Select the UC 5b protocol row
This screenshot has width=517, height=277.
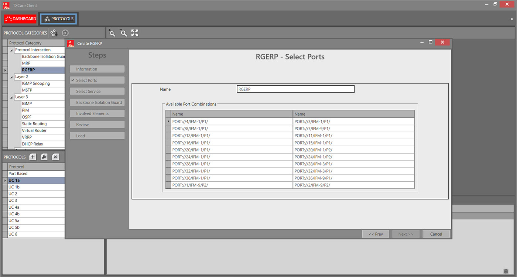coord(36,227)
